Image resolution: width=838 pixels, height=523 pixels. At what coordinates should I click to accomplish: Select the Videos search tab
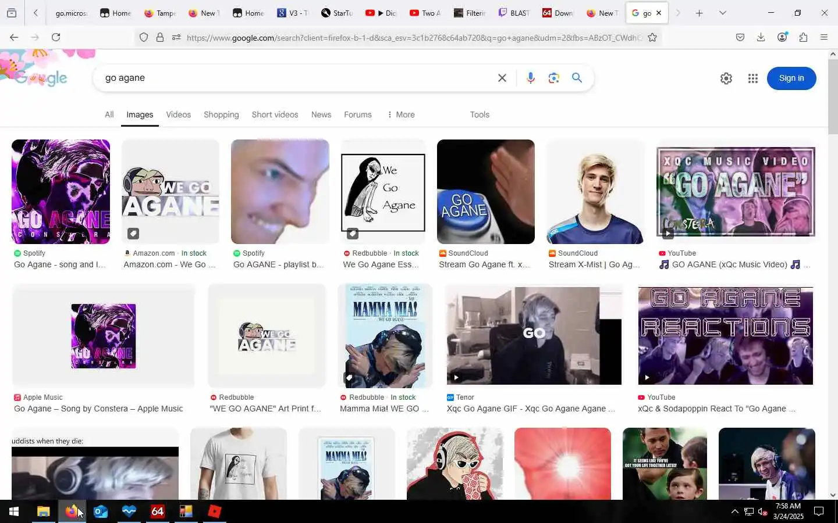tap(178, 114)
